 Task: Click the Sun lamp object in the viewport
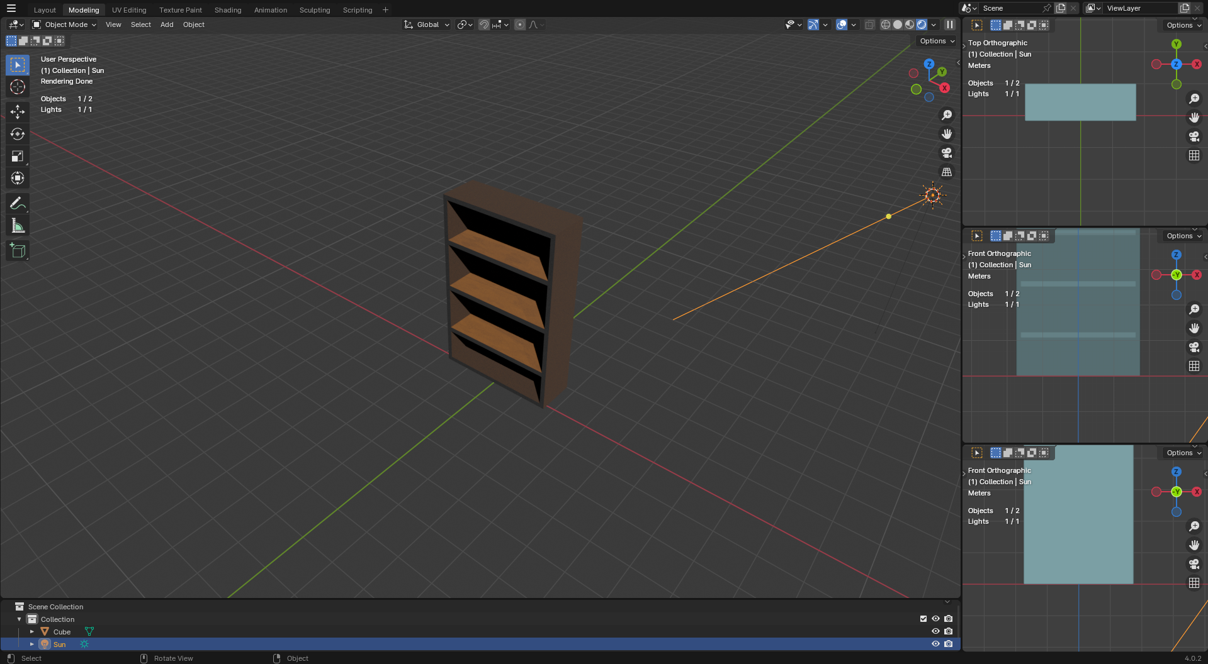point(932,196)
